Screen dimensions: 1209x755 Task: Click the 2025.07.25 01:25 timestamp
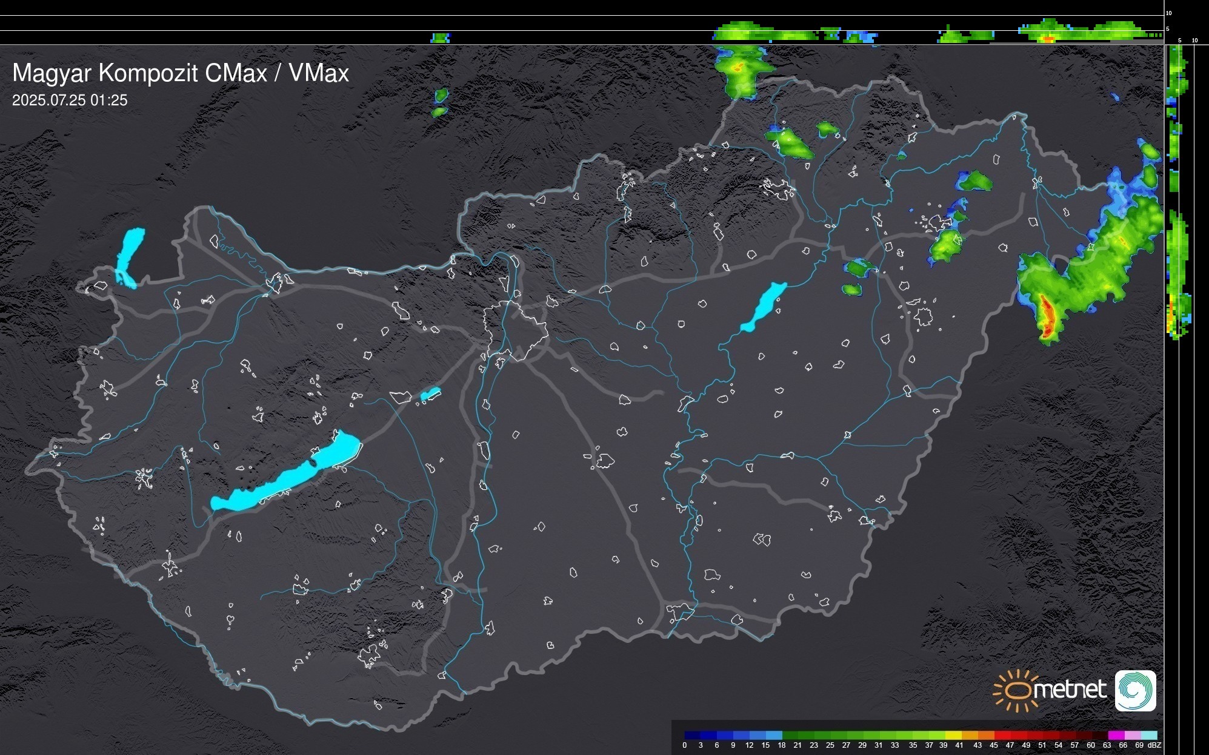(x=70, y=101)
